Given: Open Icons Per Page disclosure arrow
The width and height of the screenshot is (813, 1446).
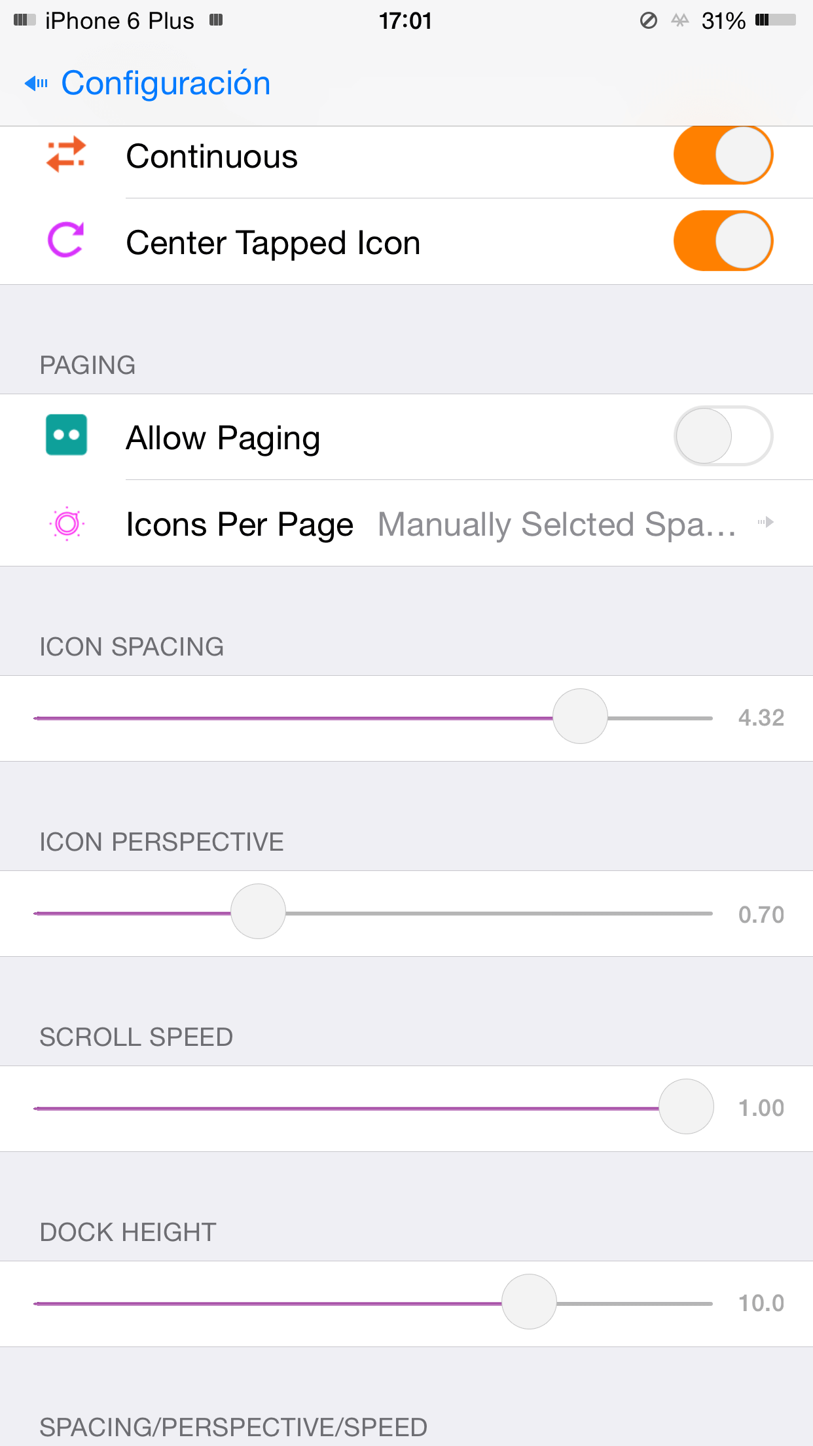Looking at the screenshot, I should (767, 523).
